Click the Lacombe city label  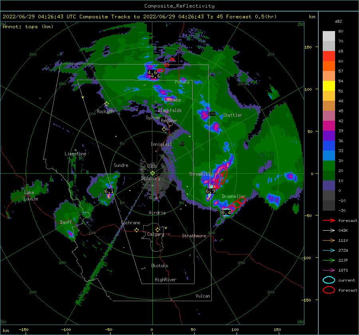click(x=172, y=100)
